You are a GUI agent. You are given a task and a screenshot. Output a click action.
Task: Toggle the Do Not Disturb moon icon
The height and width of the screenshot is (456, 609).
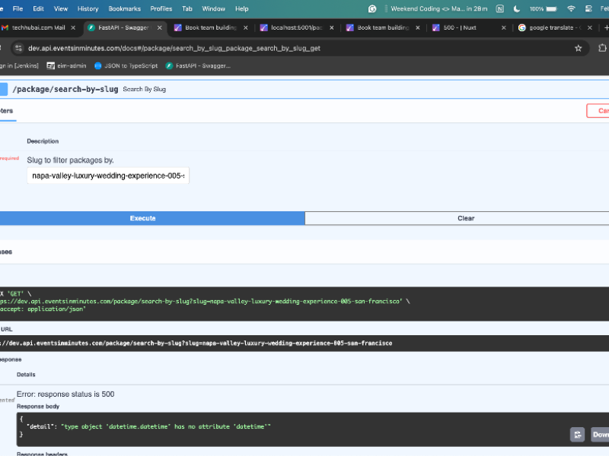point(518,8)
